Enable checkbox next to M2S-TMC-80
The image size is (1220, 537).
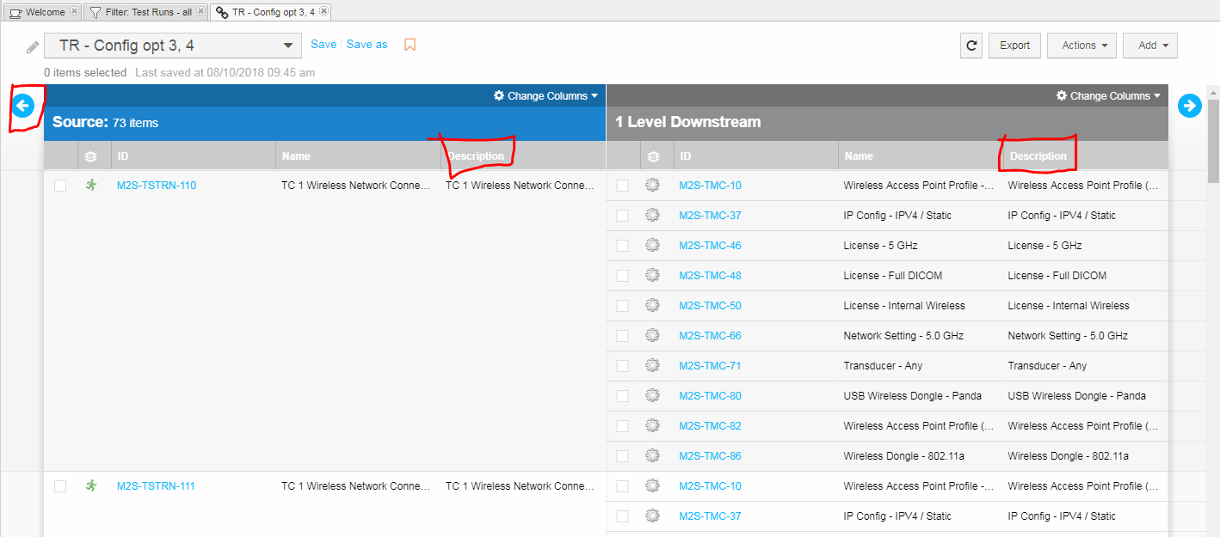tap(622, 396)
